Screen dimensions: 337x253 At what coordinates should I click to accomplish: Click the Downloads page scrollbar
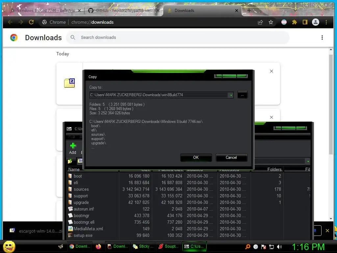coord(331,104)
